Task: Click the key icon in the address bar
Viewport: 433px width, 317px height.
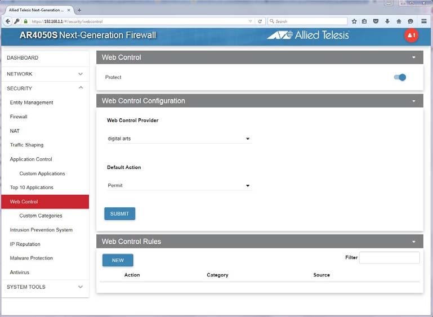Action: [17, 21]
